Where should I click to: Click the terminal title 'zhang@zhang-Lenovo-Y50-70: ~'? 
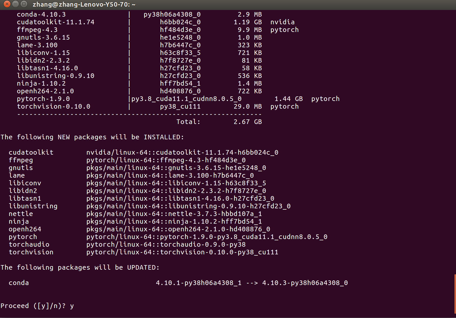[x=84, y=4]
